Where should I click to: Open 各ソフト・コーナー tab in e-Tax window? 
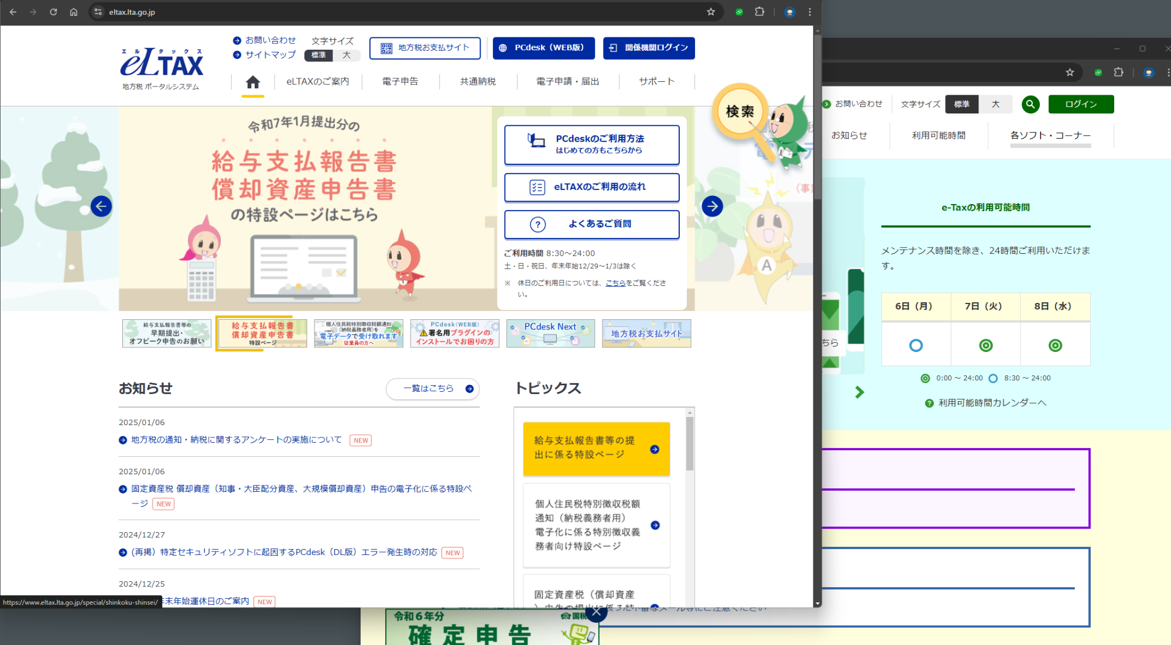pyautogui.click(x=1050, y=135)
